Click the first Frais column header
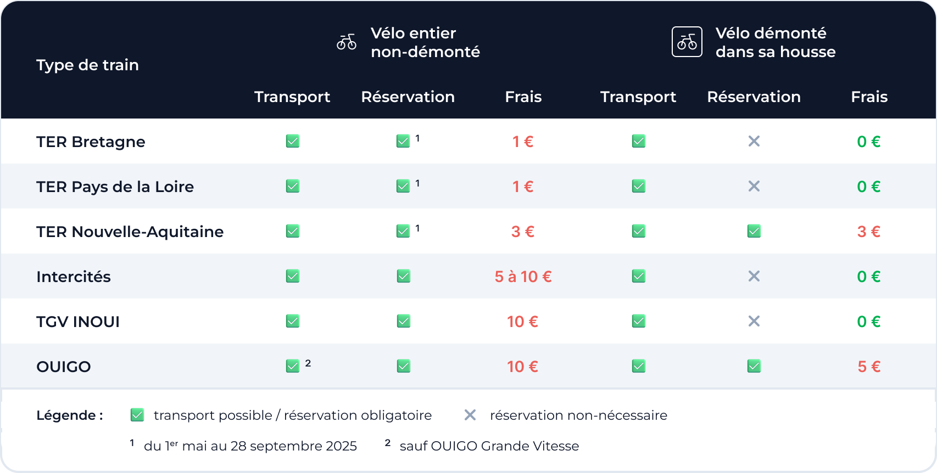The width and height of the screenshot is (937, 473). 523,97
